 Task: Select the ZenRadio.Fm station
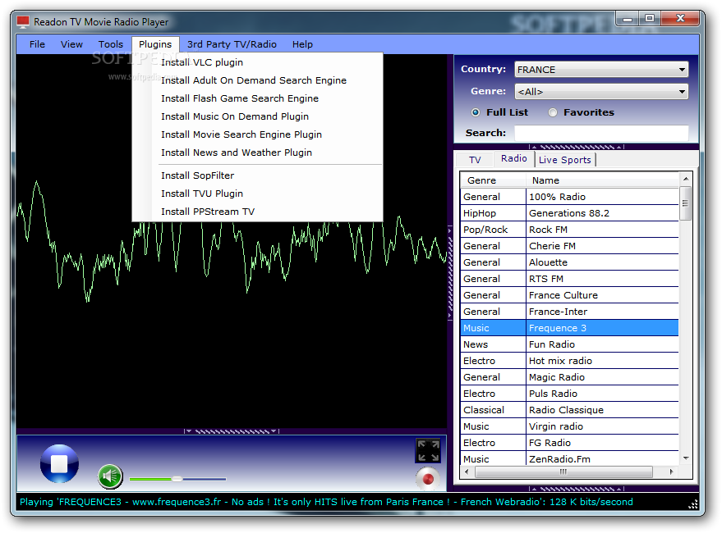click(569, 458)
